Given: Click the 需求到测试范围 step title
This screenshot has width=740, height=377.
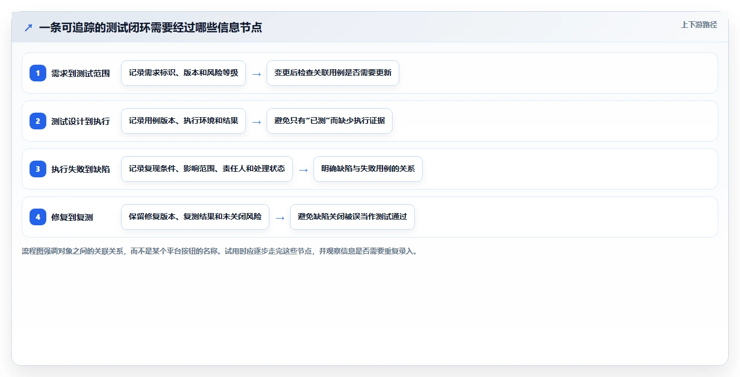Looking at the screenshot, I should [80, 73].
